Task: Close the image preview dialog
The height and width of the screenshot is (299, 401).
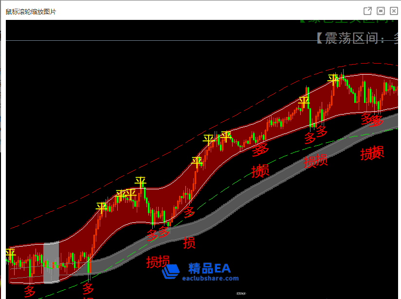Action: pyautogui.click(x=394, y=11)
